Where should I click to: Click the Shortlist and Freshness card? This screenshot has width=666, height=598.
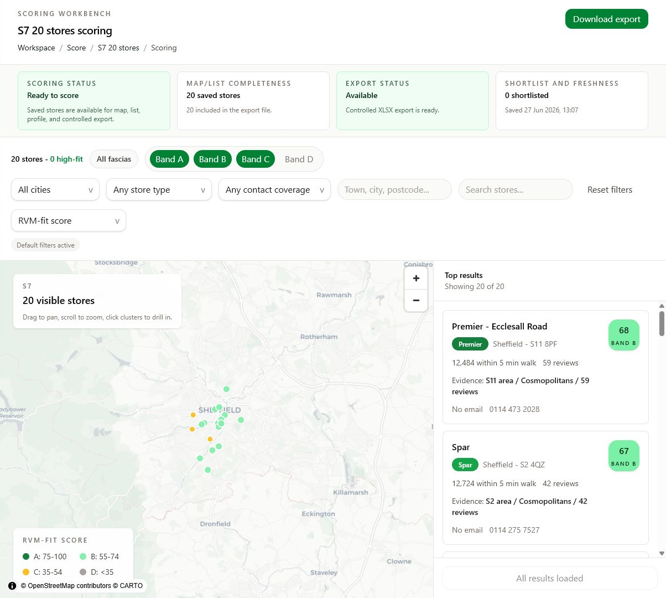pos(572,101)
